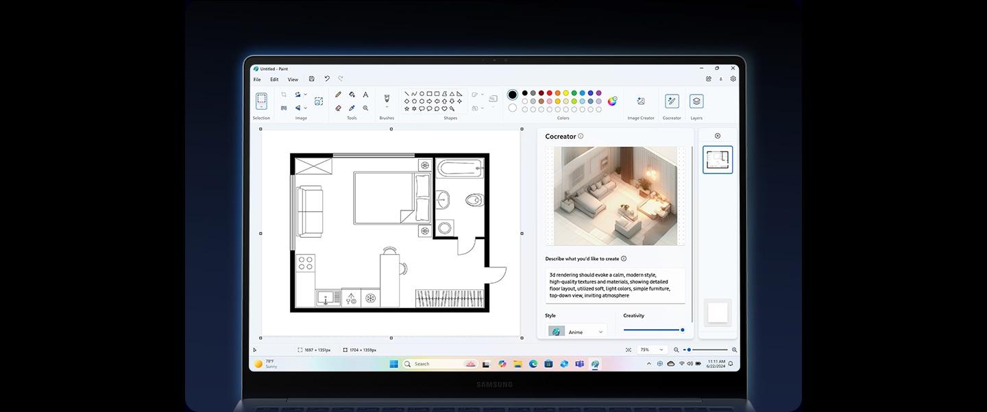This screenshot has width=987, height=412.
Task: Open the 75% zoom level dropdown
Action: click(652, 350)
